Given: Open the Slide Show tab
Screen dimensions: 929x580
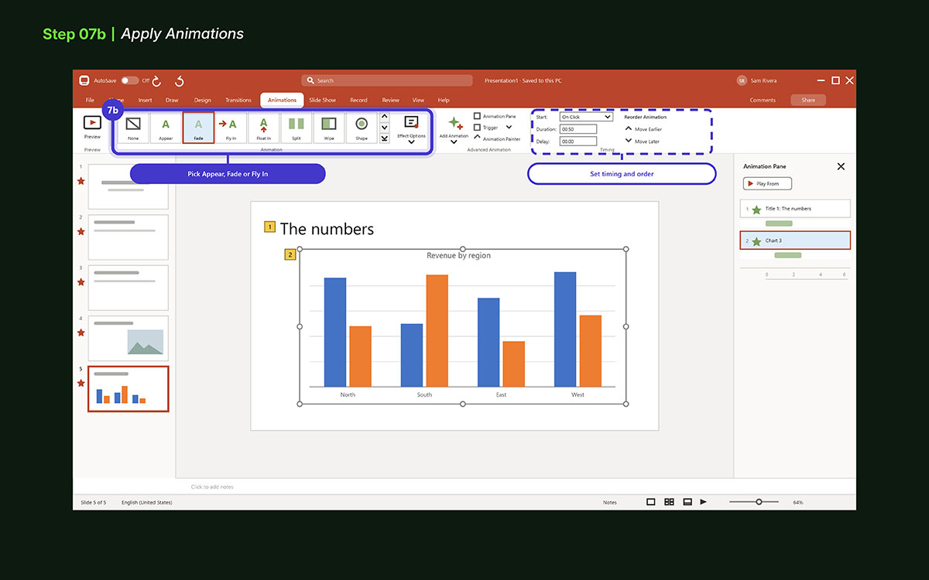Looking at the screenshot, I should tap(323, 100).
